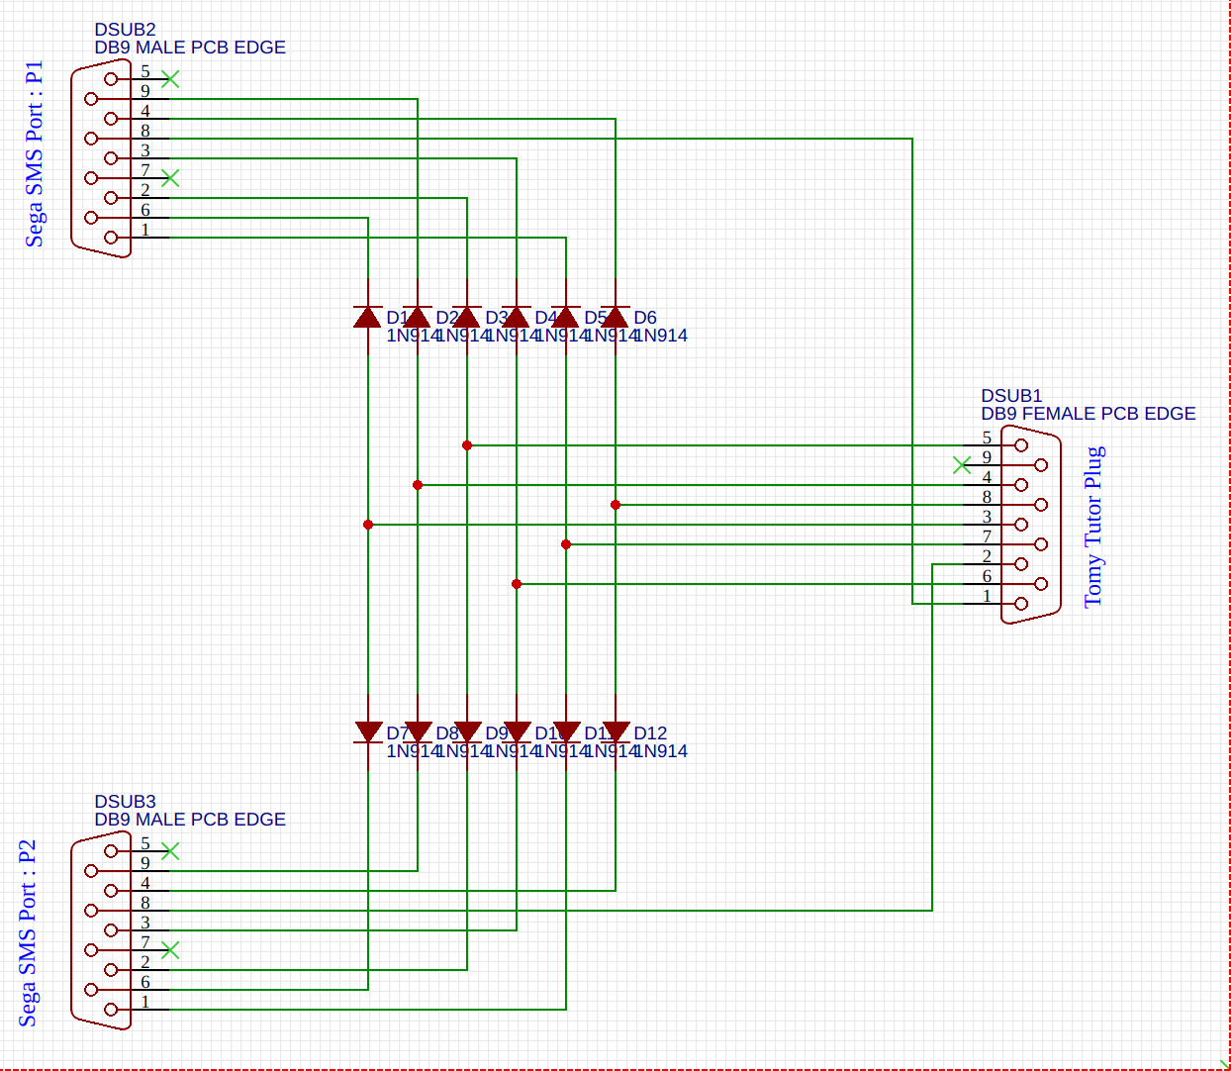The image size is (1231, 1071).
Task: Click no-connect flag on DSUB3 pin 5
Action: coord(170,851)
